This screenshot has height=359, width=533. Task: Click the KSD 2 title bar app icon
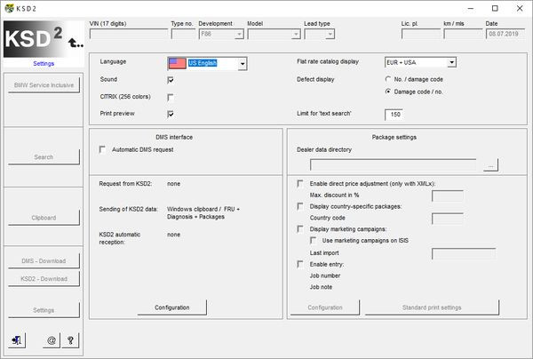(10, 8)
